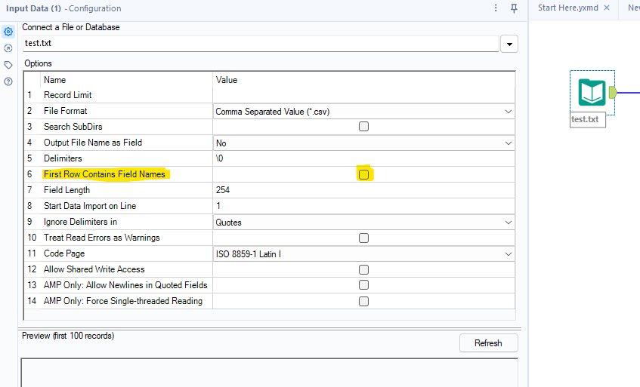Open the Configuration panel three-dot menu
The height and width of the screenshot is (387, 640).
click(496, 8)
